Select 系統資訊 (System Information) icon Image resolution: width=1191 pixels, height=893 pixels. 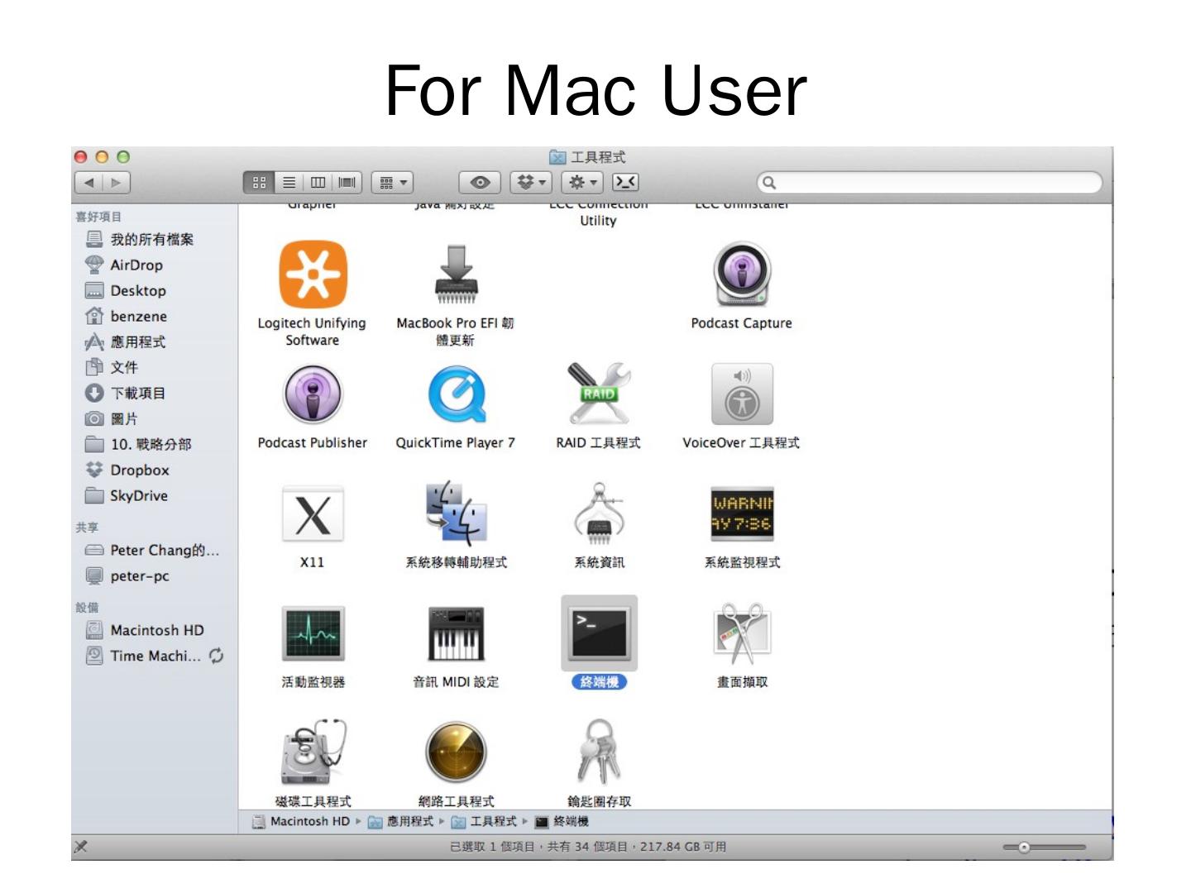[599, 513]
